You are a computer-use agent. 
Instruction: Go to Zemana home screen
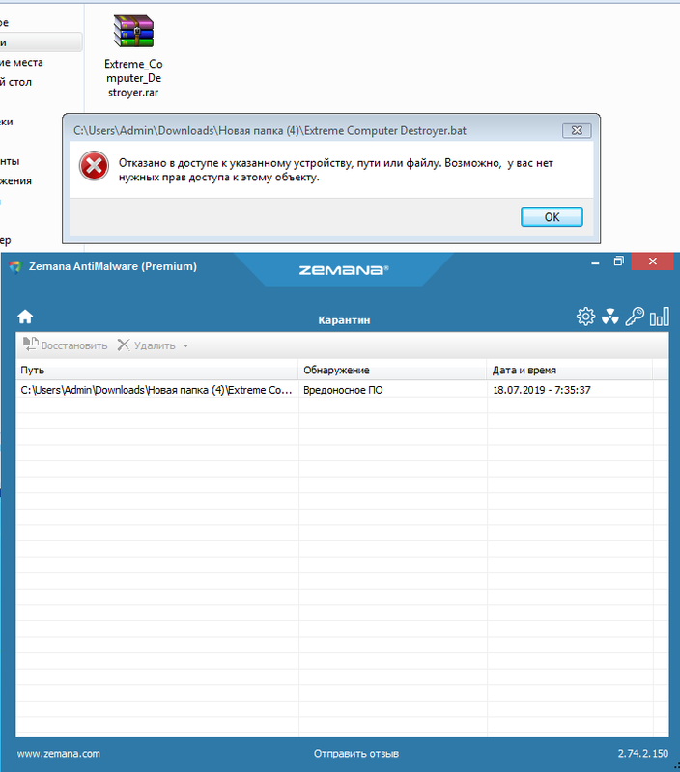(25, 317)
